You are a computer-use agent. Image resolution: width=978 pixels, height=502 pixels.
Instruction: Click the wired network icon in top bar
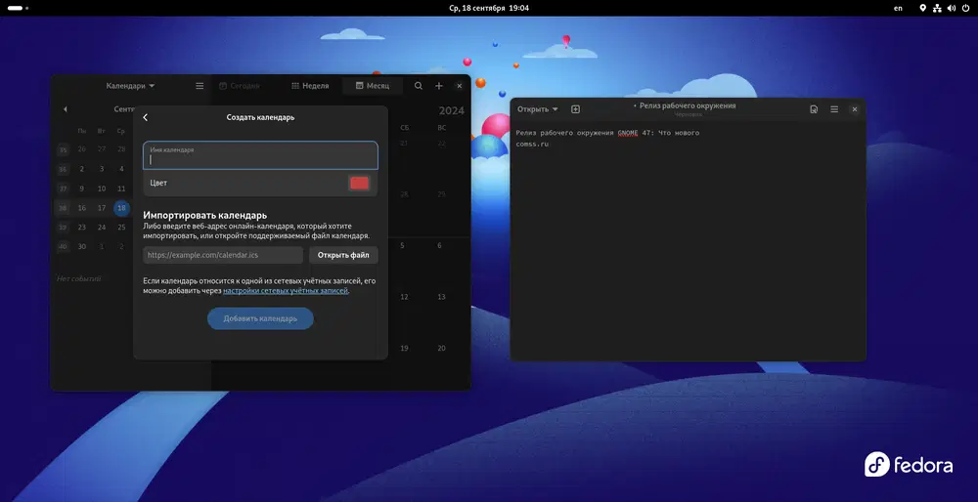937,8
